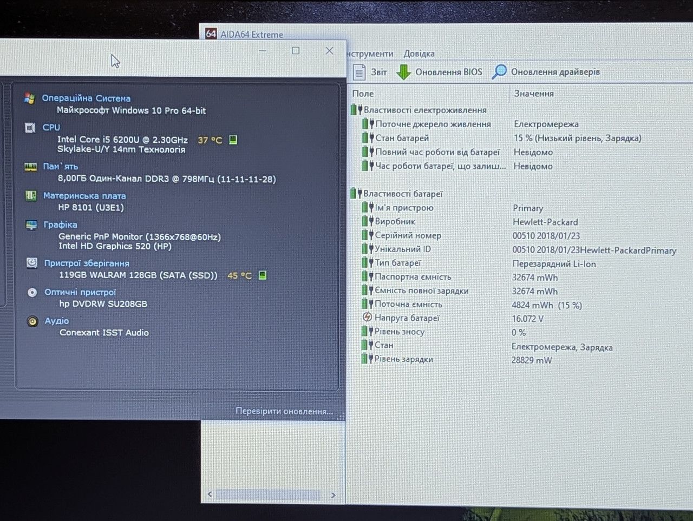This screenshot has width=693, height=521.
Task: Click the icon next to Поточне джерело живлення
Action: 368,124
